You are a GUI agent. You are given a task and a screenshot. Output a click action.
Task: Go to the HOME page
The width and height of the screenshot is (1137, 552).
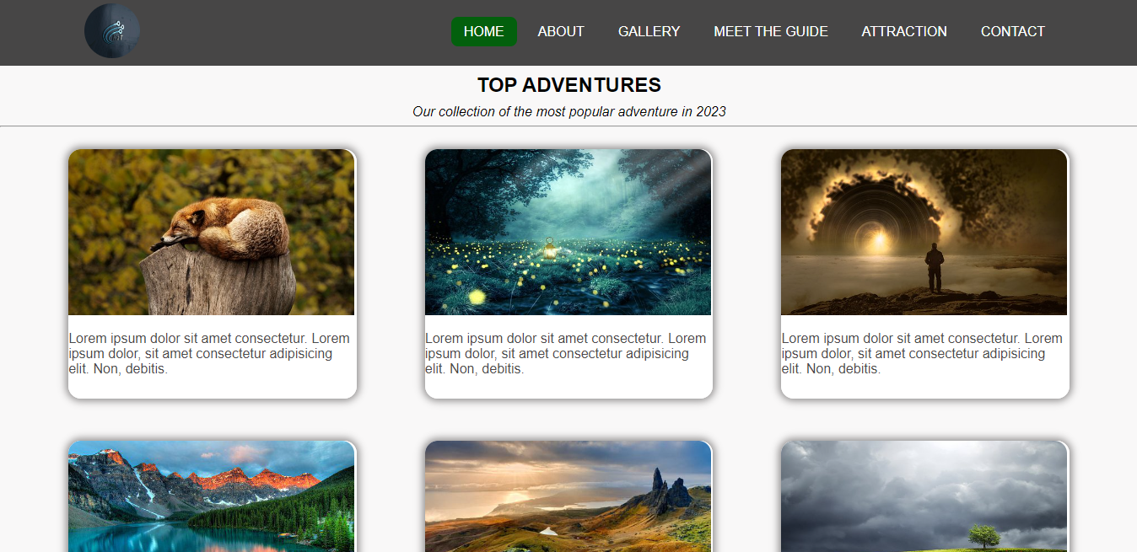[x=483, y=31]
